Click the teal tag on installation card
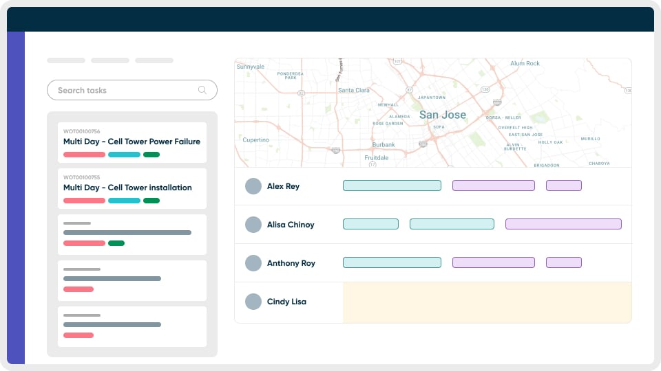This screenshot has height=371, width=661. (124, 201)
